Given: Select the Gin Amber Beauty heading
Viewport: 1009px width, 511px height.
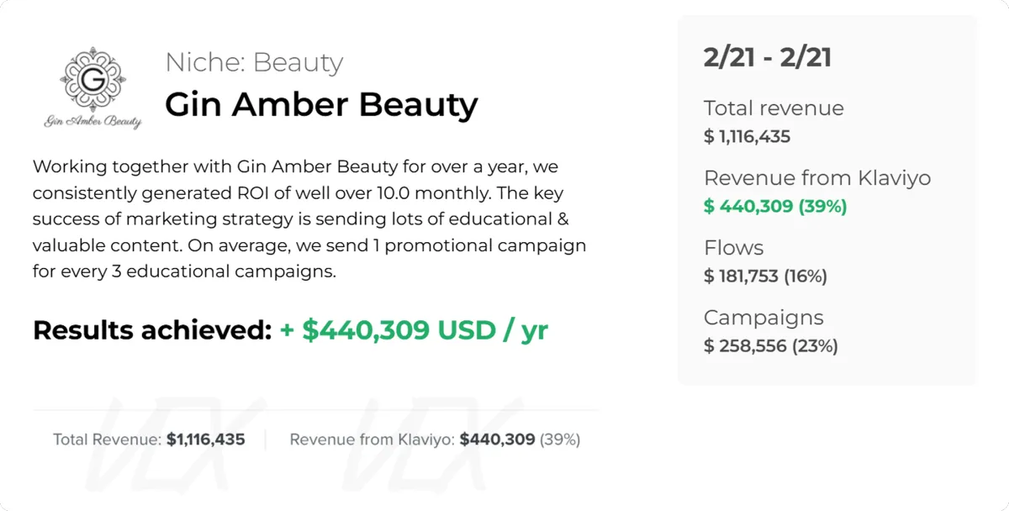Looking at the screenshot, I should point(321,104).
